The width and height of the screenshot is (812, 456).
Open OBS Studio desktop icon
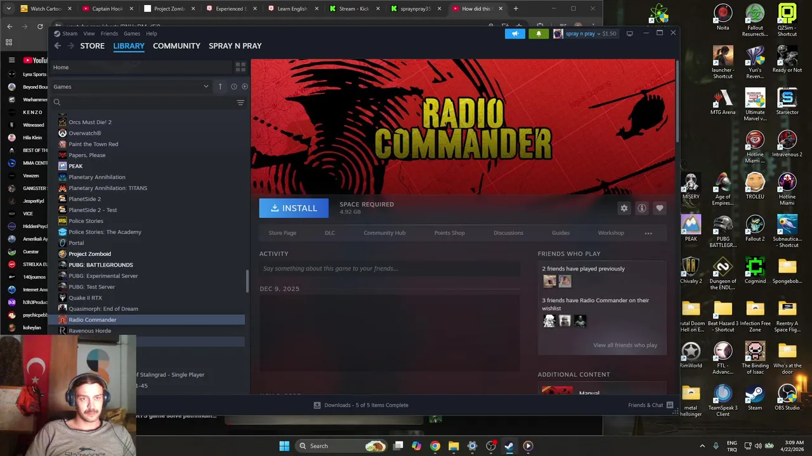(787, 398)
